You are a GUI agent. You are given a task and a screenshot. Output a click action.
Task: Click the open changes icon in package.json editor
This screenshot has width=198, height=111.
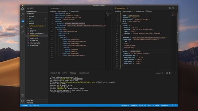point(170,8)
